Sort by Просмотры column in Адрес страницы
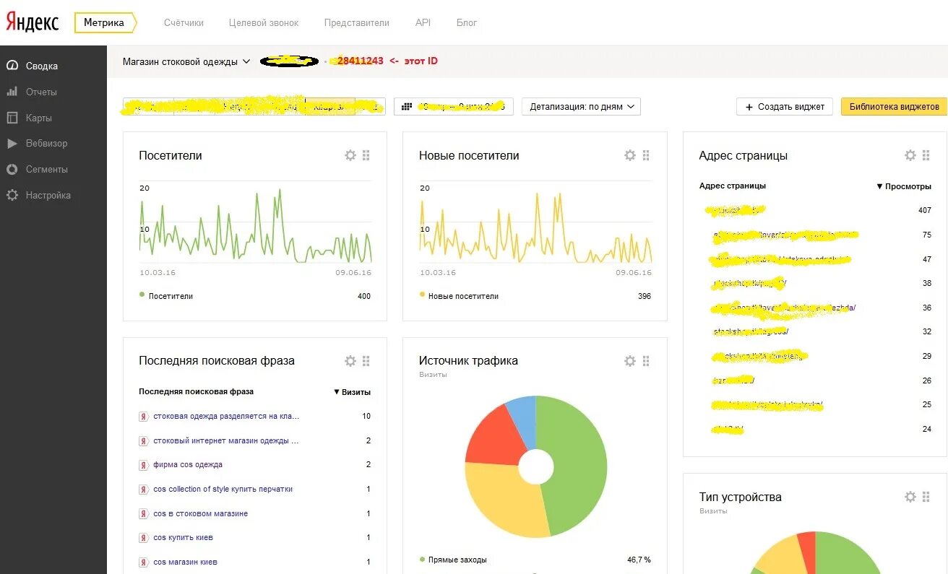The height and width of the screenshot is (574, 948). pos(903,186)
